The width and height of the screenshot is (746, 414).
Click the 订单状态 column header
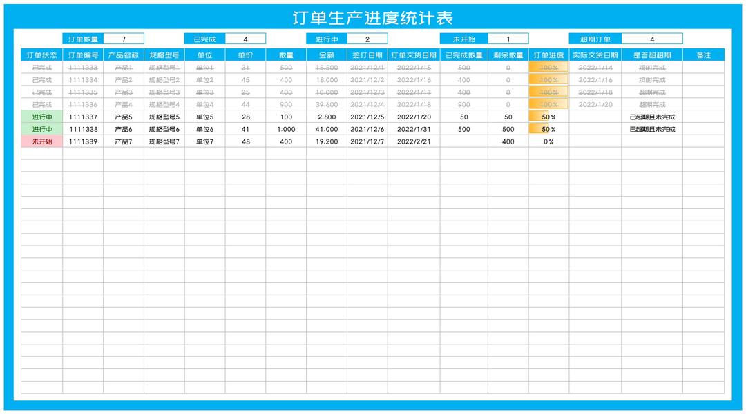click(x=42, y=55)
